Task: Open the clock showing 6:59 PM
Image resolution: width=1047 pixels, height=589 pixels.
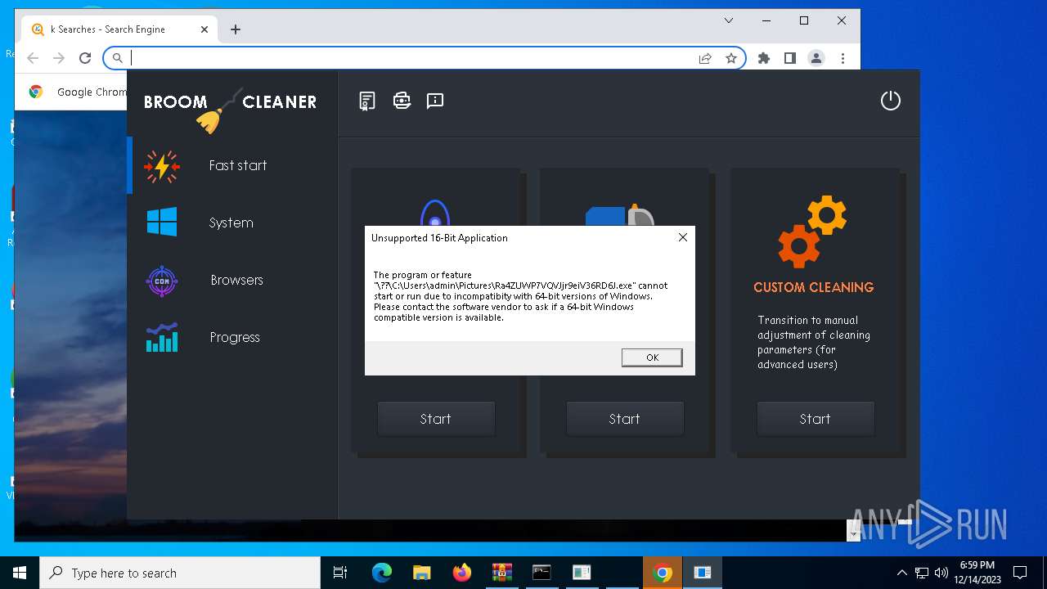Action: [977, 573]
